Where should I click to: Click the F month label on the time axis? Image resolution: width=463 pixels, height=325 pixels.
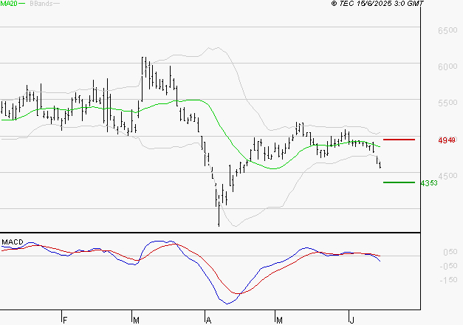65,320
